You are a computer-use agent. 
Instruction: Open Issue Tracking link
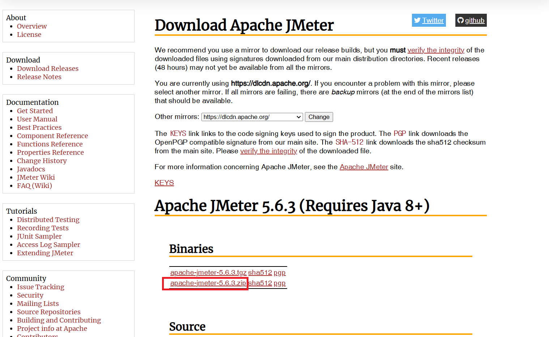pyautogui.click(x=41, y=287)
